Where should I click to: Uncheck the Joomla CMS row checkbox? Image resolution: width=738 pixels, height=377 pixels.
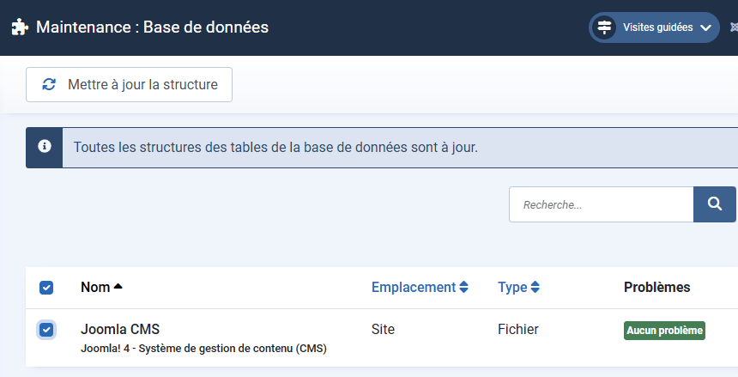[46, 330]
